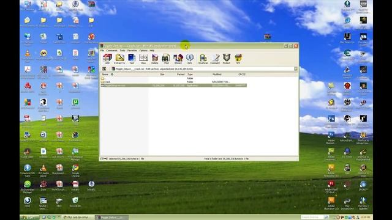
Task: Click the SPORE desktop icon
Action: (x=363, y=186)
